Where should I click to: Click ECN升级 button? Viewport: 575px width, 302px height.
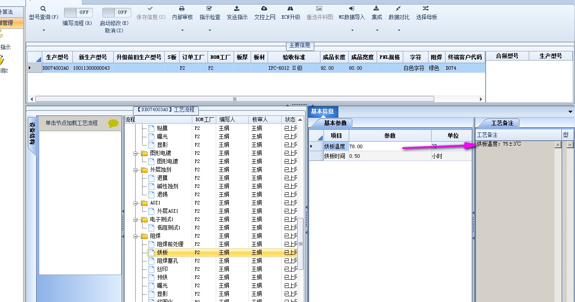point(291,13)
